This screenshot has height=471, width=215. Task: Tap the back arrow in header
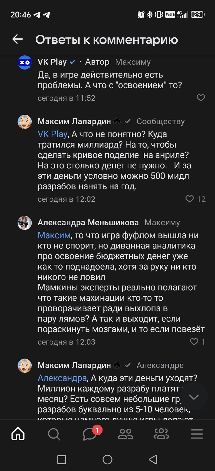pos(18,39)
